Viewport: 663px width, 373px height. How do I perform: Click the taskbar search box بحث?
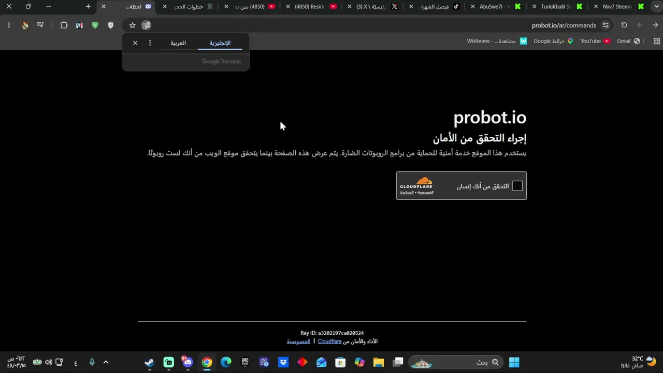pos(456,362)
